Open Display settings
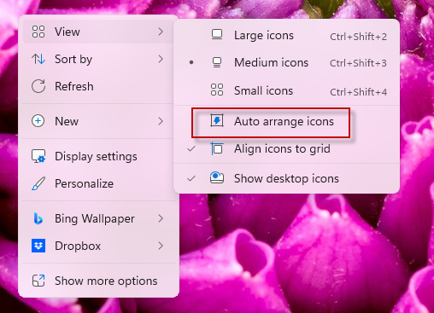Viewport: 434px width, 313px height. tap(97, 156)
